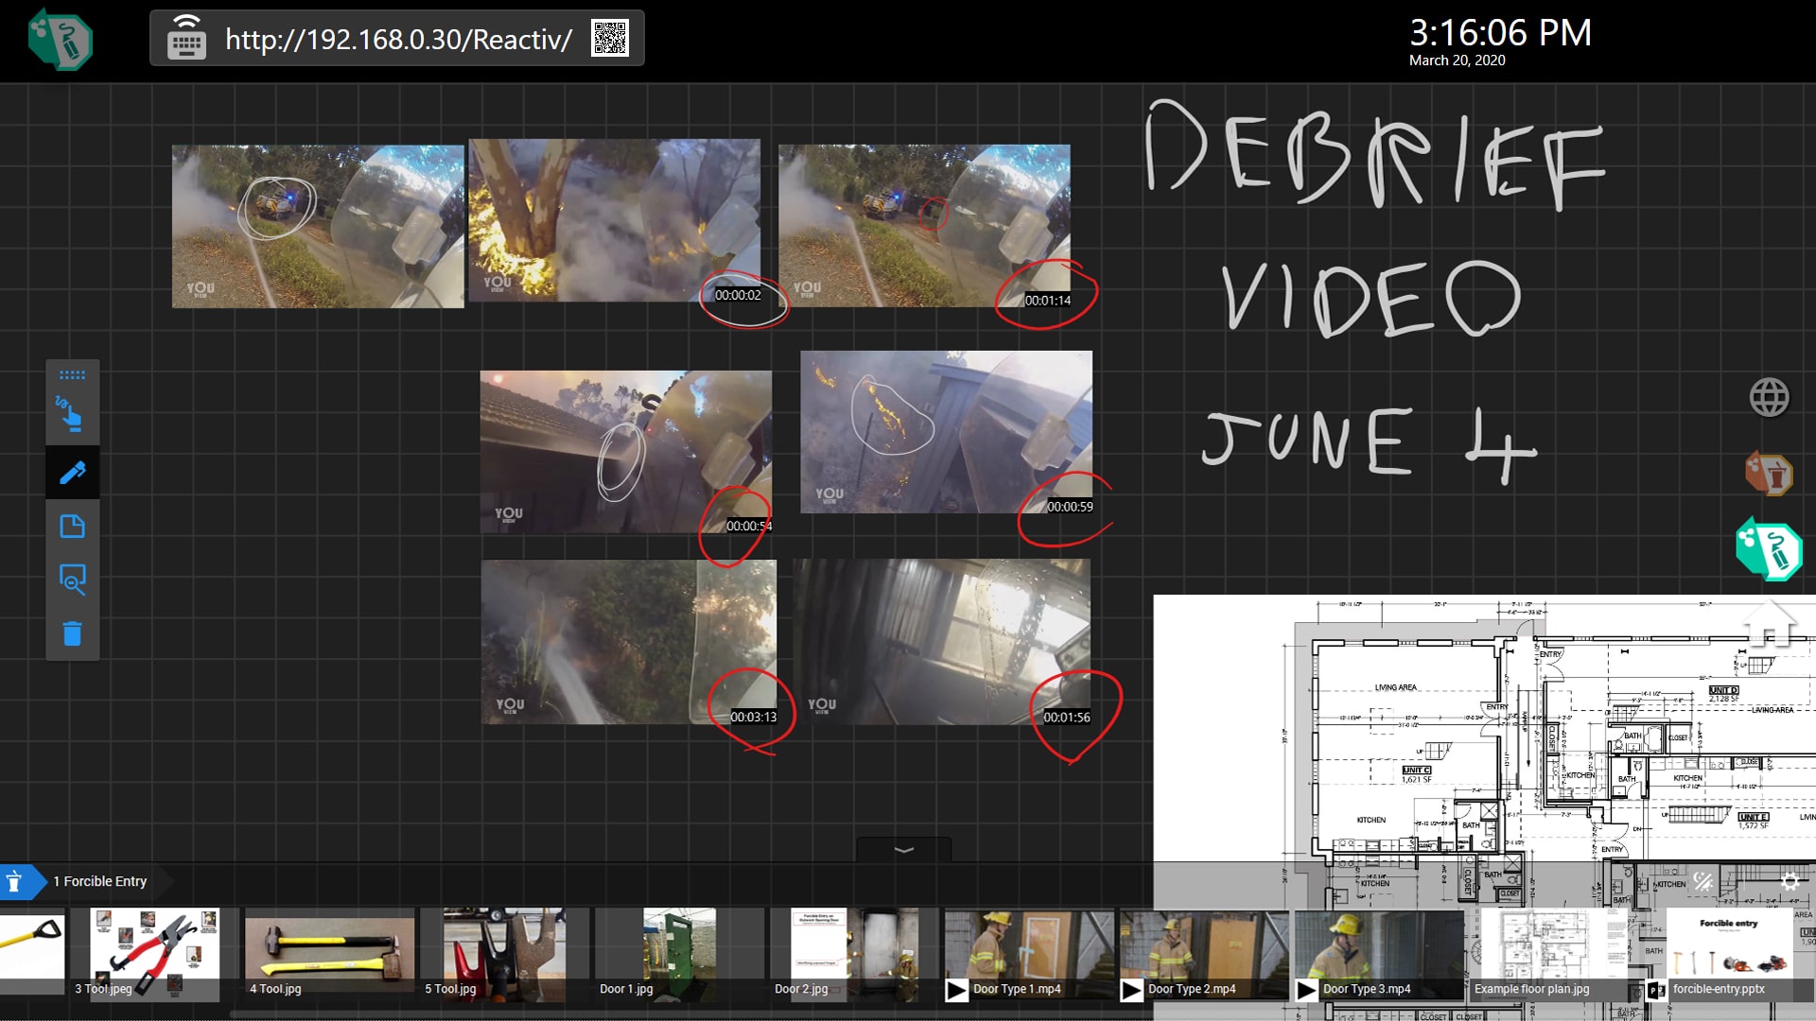Click the 00:03:13 timestamp label
The width and height of the screenshot is (1816, 1021).
pos(753,718)
